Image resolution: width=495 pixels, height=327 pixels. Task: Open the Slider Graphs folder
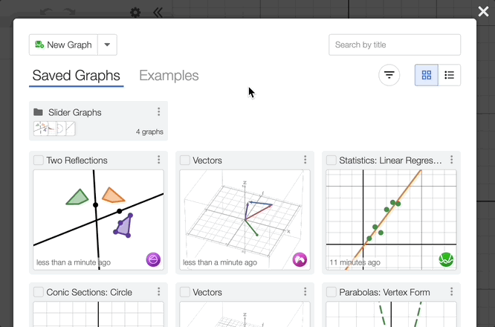[x=74, y=112]
